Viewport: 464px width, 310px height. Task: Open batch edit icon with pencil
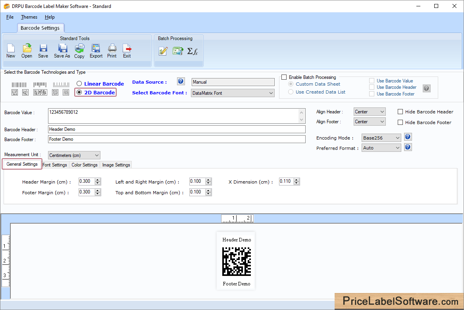point(163,51)
